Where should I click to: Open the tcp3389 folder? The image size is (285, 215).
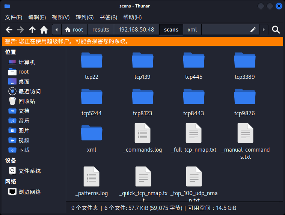pos(244,66)
